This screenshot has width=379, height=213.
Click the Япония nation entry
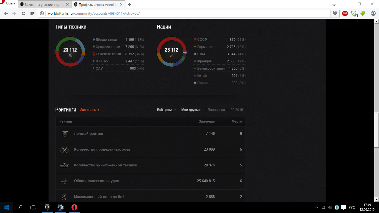(x=219, y=83)
